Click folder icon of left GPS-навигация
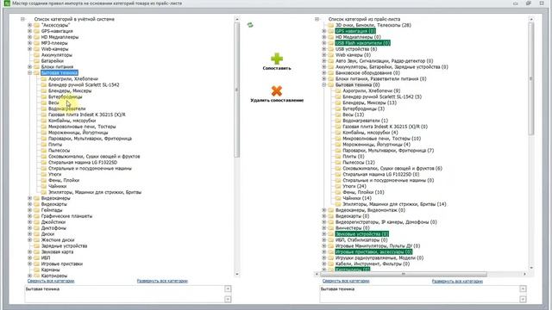Screen dimensions: 552x310 tap(36, 31)
